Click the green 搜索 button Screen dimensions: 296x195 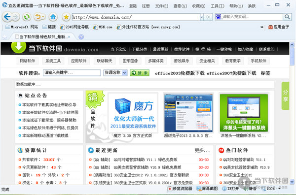point(140,73)
